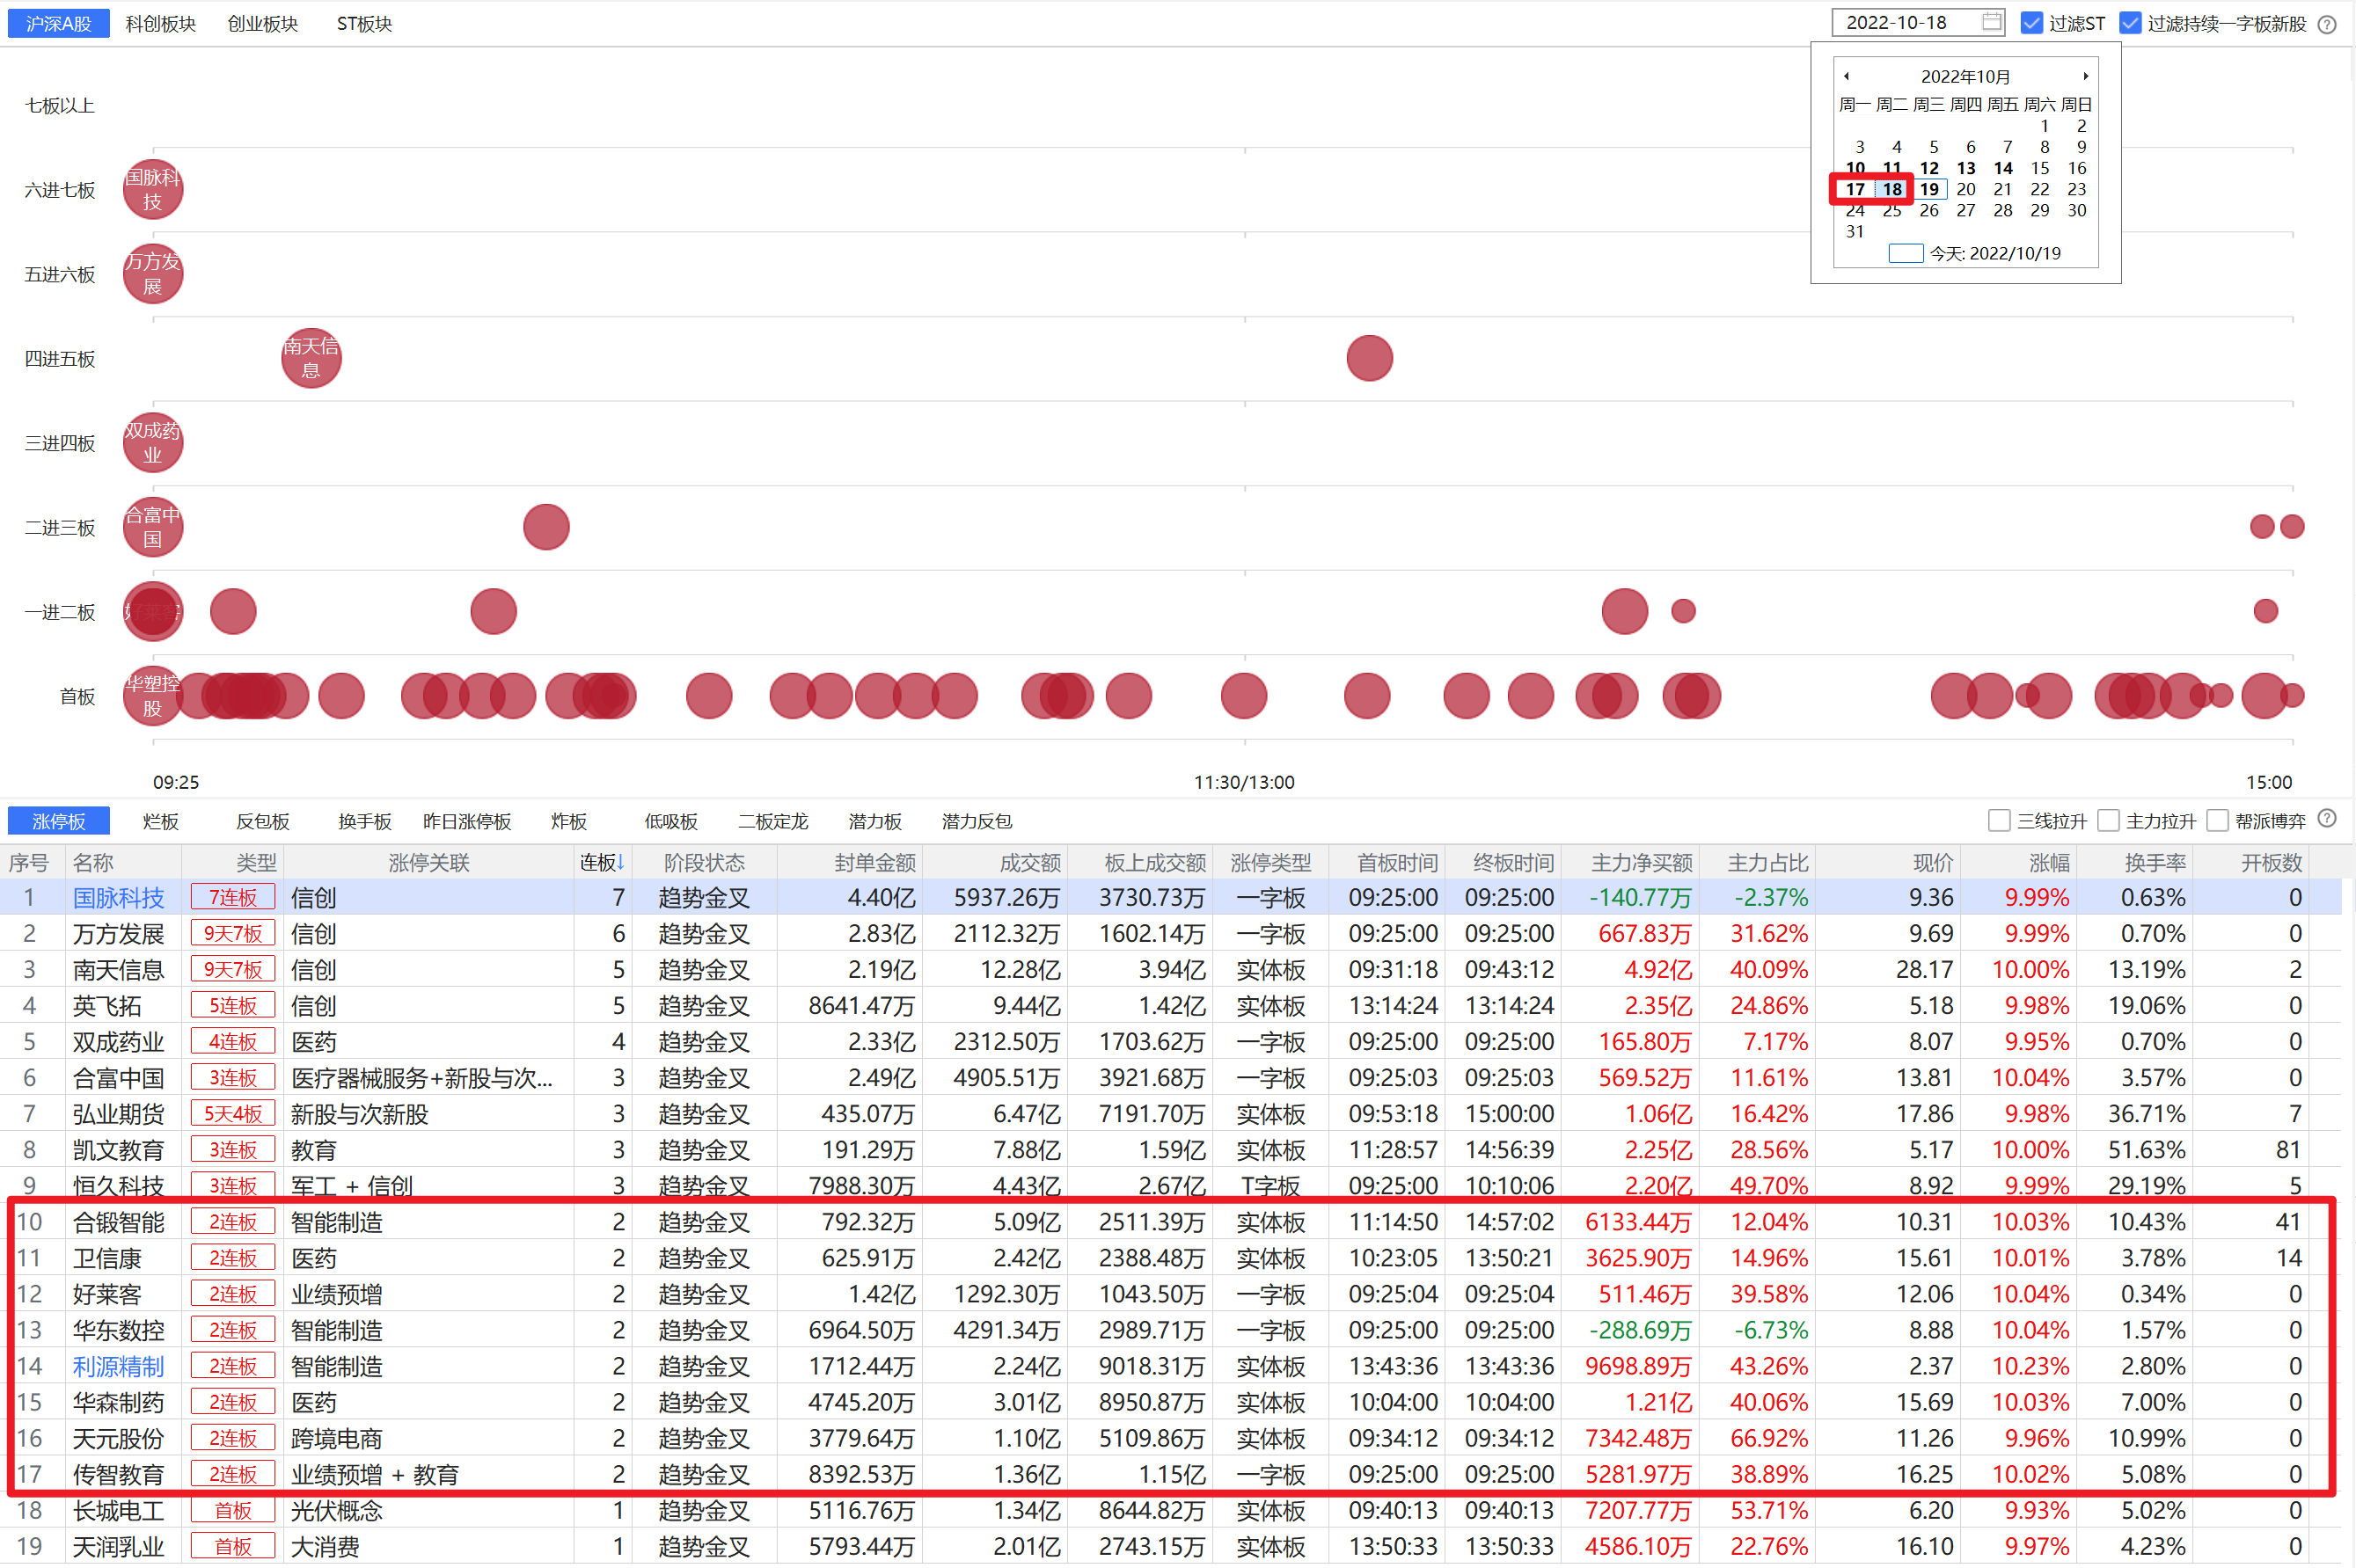This screenshot has height=1568, width=2356.
Task: Go to previous month in calendar
Action: click(x=1847, y=76)
